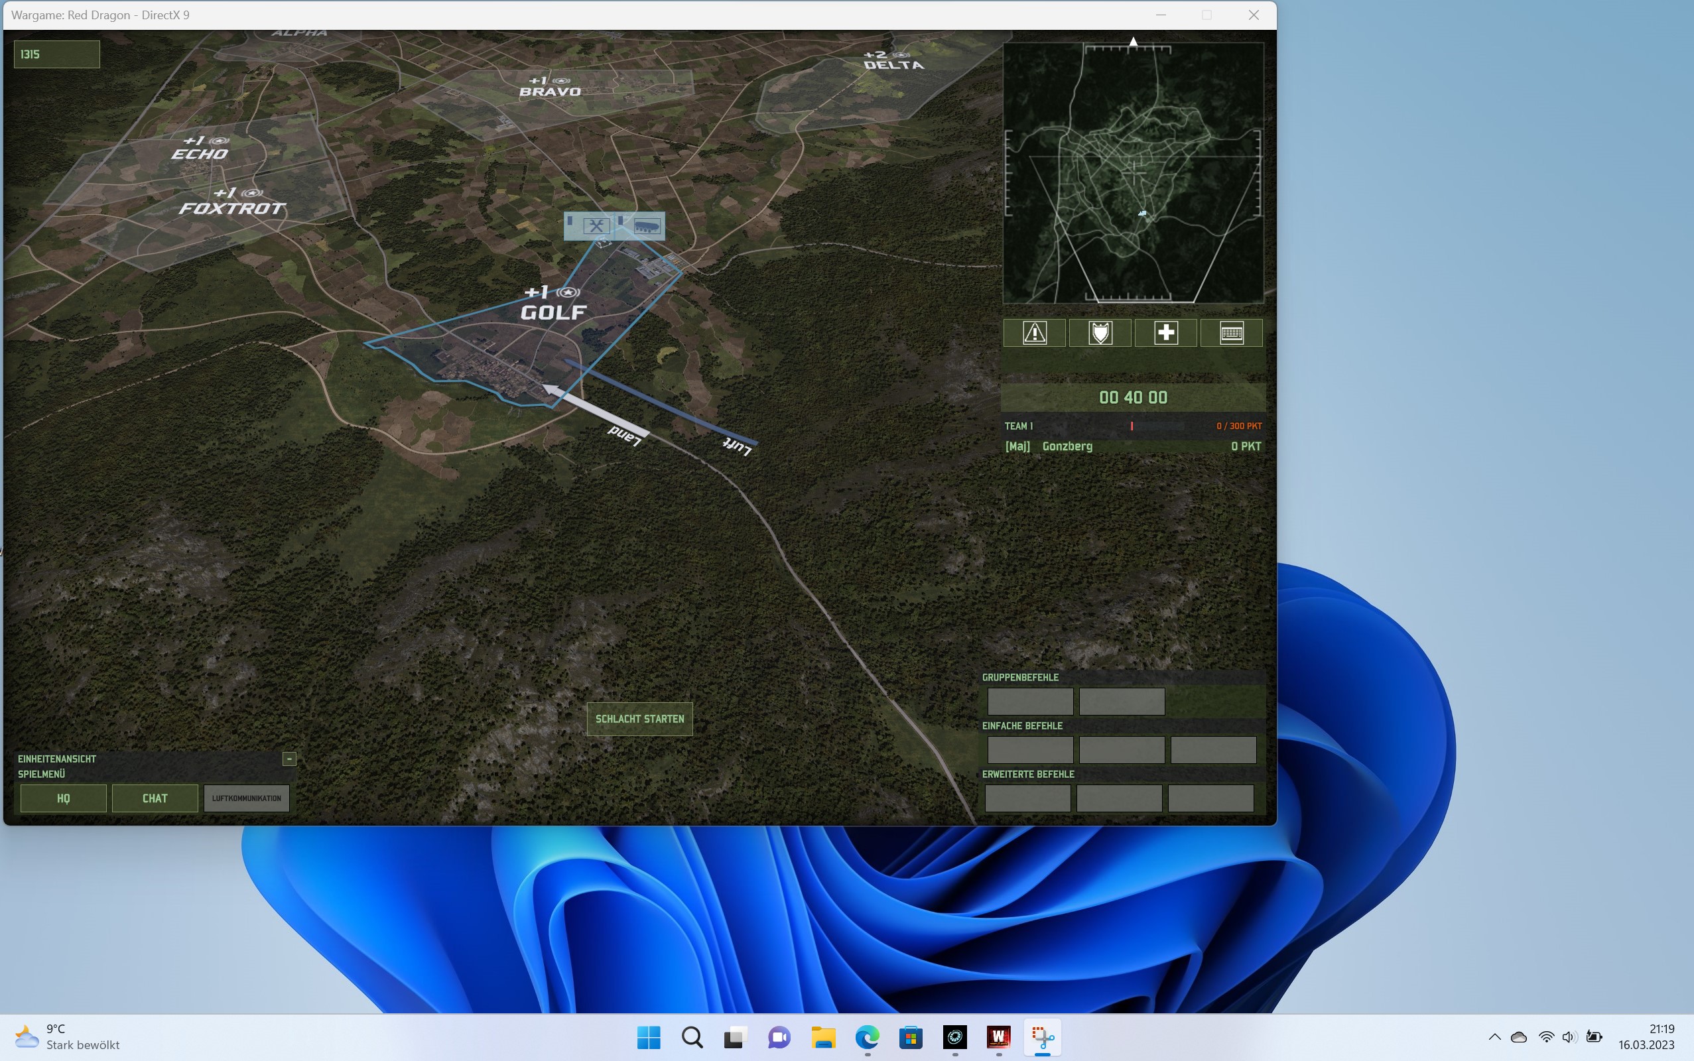Image resolution: width=1694 pixels, height=1061 pixels.
Task: Click the Luftkommunikation button
Action: click(x=246, y=798)
